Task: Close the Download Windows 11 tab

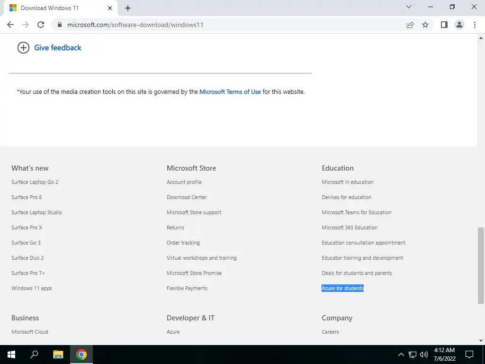Action: point(110,8)
